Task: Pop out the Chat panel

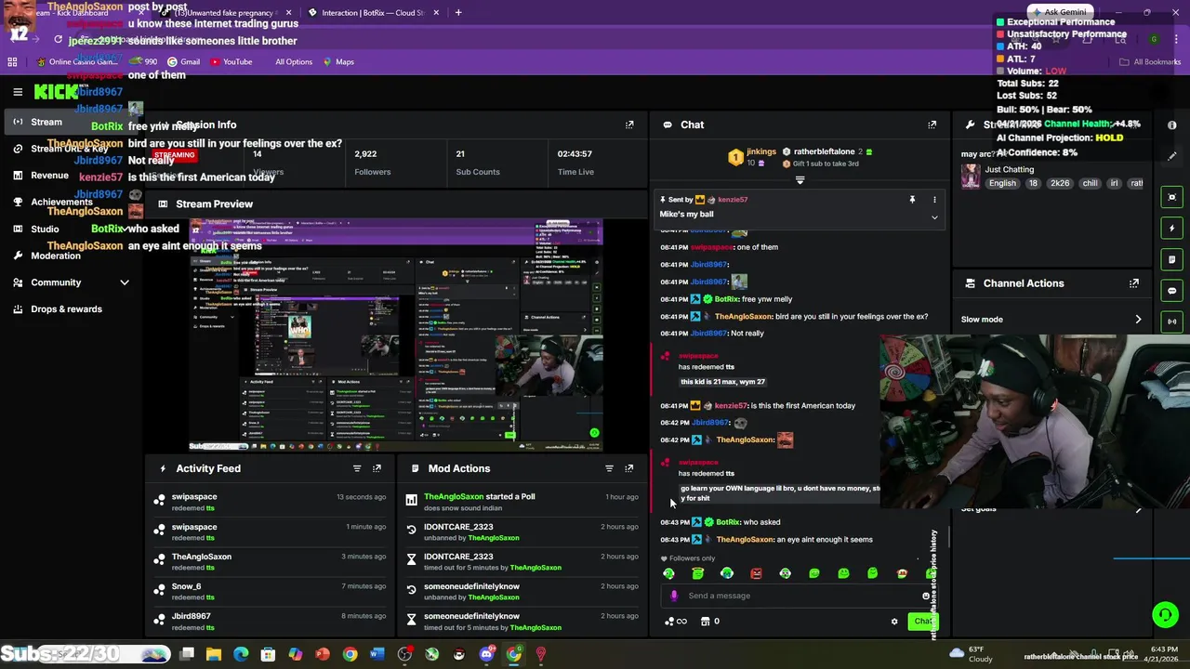Action: pyautogui.click(x=932, y=125)
